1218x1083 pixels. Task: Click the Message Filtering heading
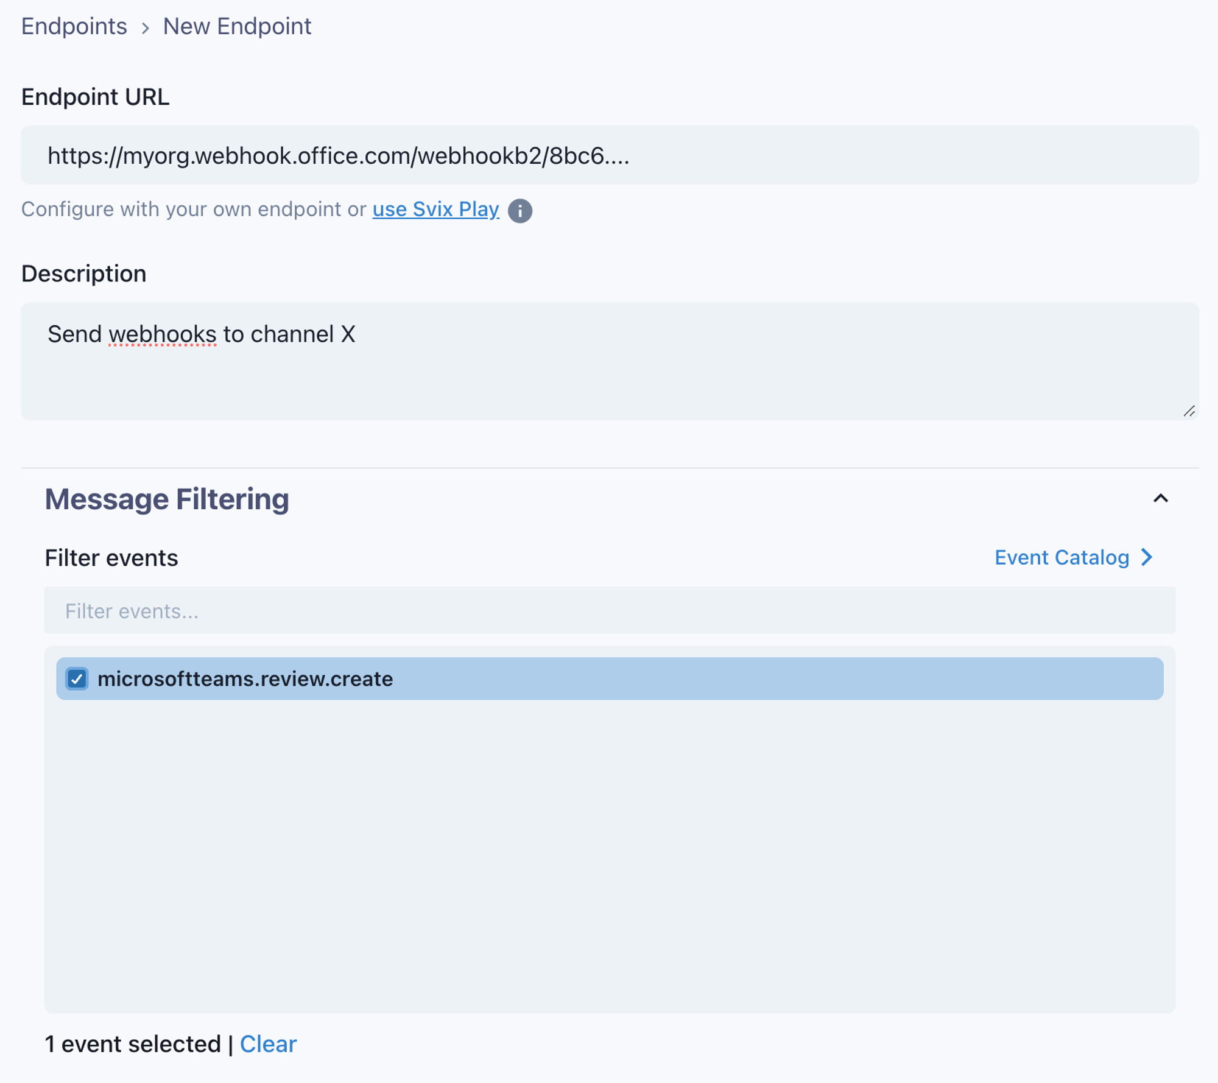(167, 499)
